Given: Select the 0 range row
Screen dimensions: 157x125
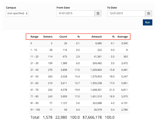Looking at the screenshot, I should coord(79,43).
